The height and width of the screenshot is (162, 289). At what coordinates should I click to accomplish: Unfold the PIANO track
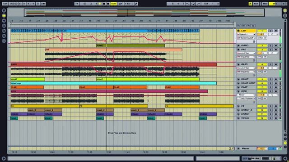238,45
